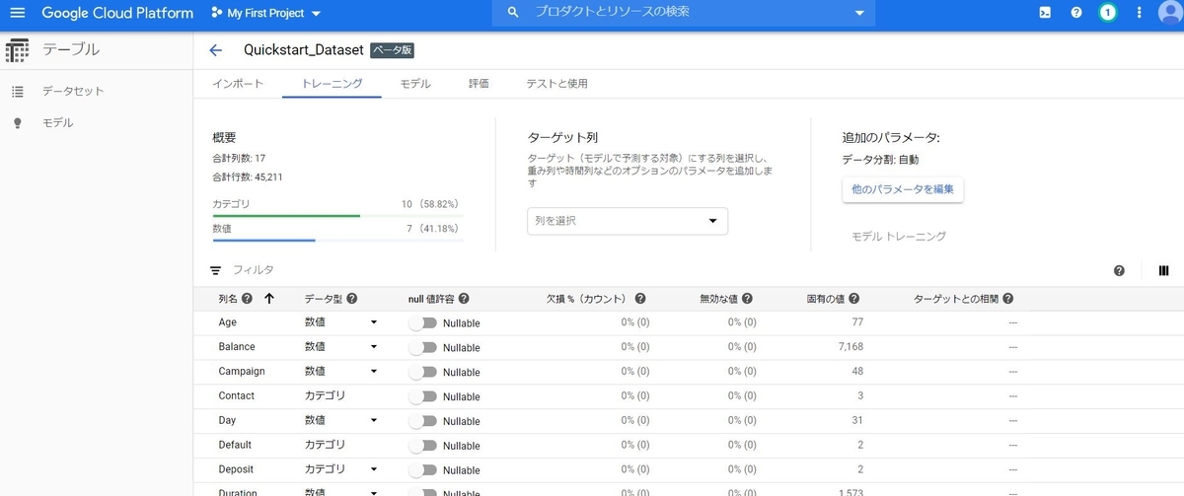Open the 評価 tab
Image resolution: width=1184 pixels, height=496 pixels.
[x=479, y=84]
